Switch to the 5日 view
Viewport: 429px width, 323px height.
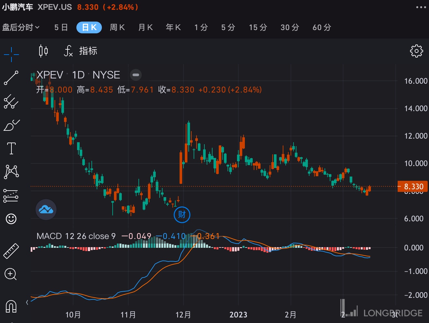point(61,27)
